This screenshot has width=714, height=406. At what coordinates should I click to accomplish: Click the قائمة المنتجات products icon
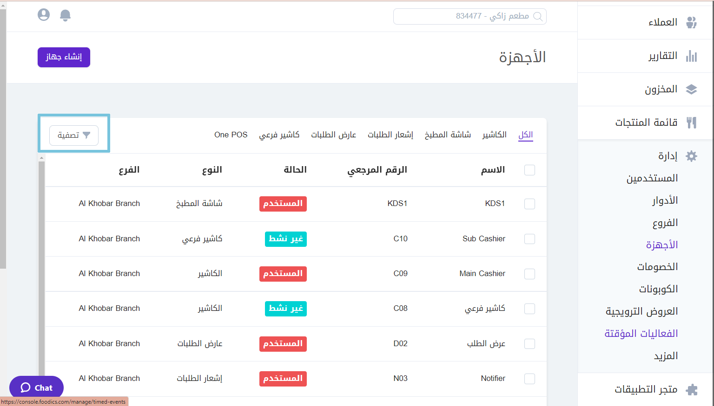click(x=691, y=122)
